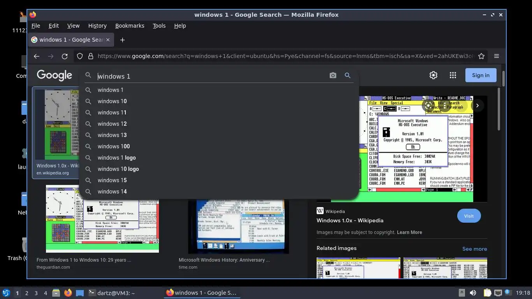Open a new tab with plus button
532x299 pixels.
coord(122,40)
